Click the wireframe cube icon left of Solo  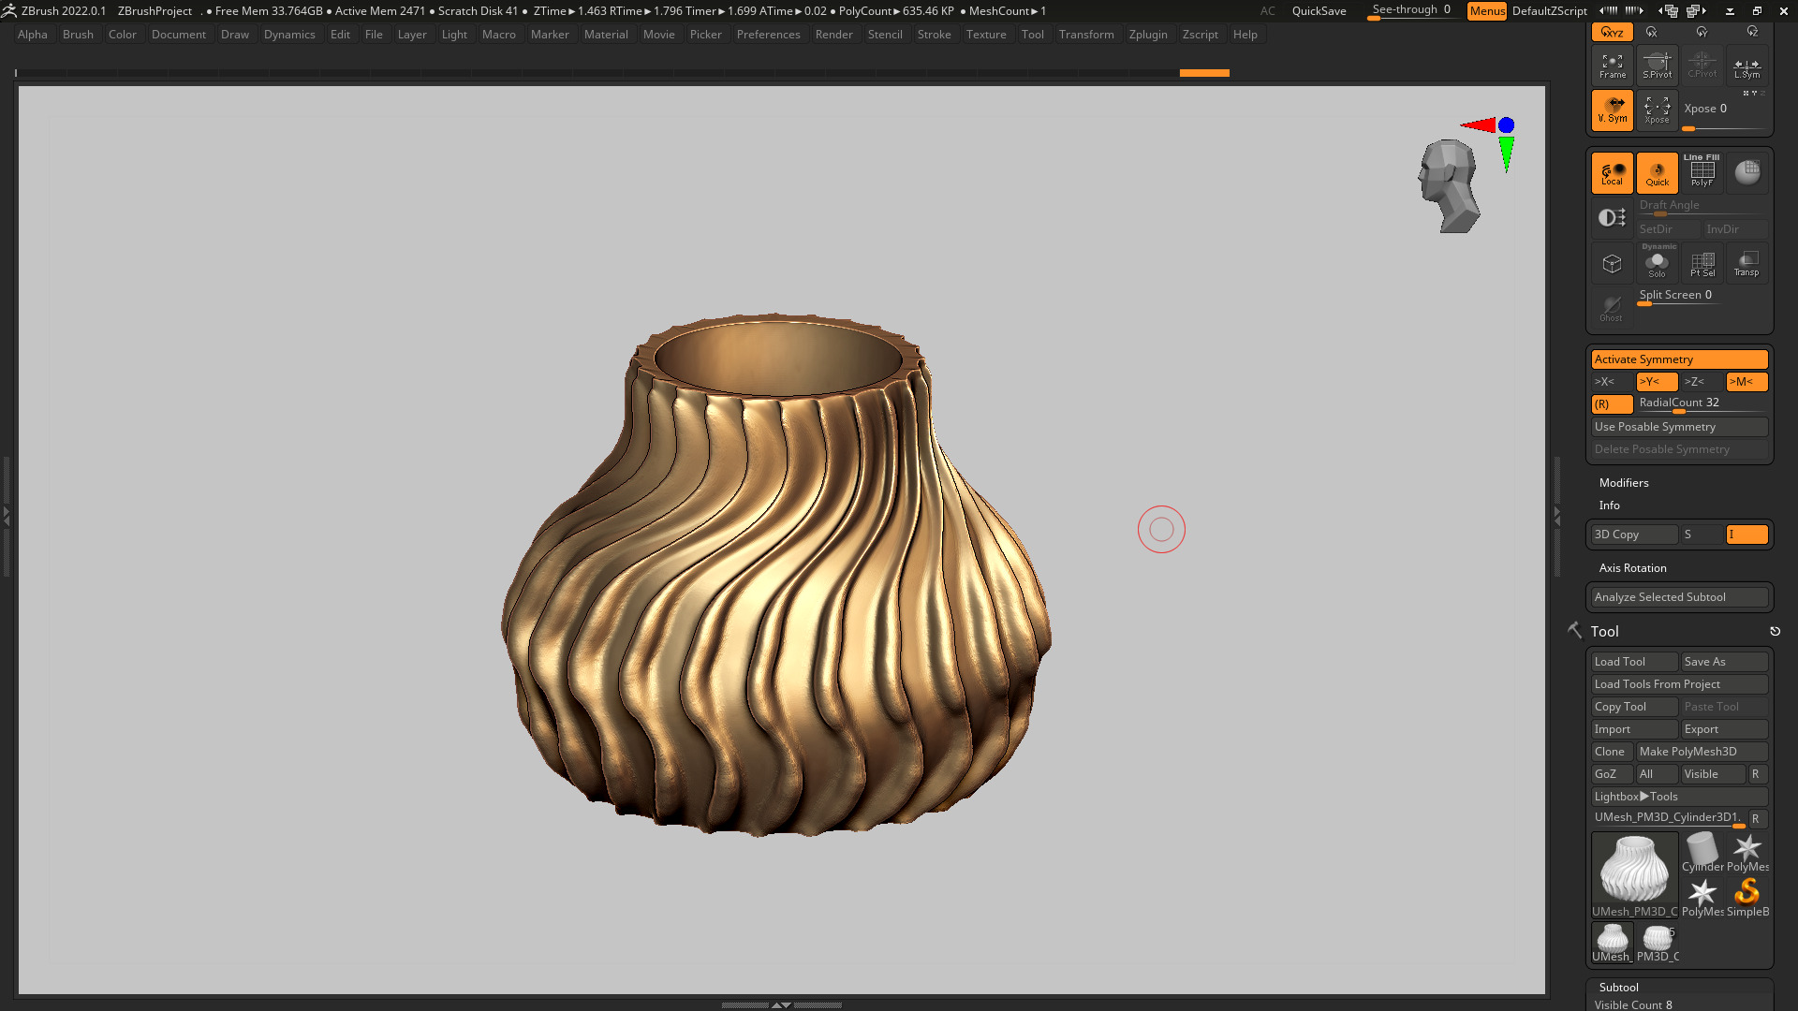[1612, 263]
